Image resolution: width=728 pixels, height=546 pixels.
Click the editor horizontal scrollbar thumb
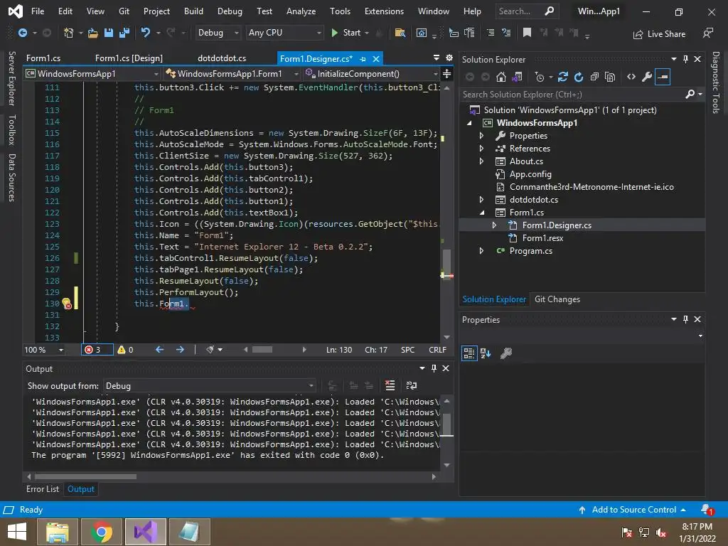[262, 349]
